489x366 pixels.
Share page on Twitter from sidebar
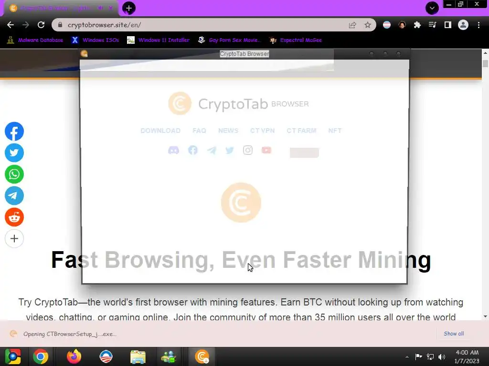click(14, 153)
